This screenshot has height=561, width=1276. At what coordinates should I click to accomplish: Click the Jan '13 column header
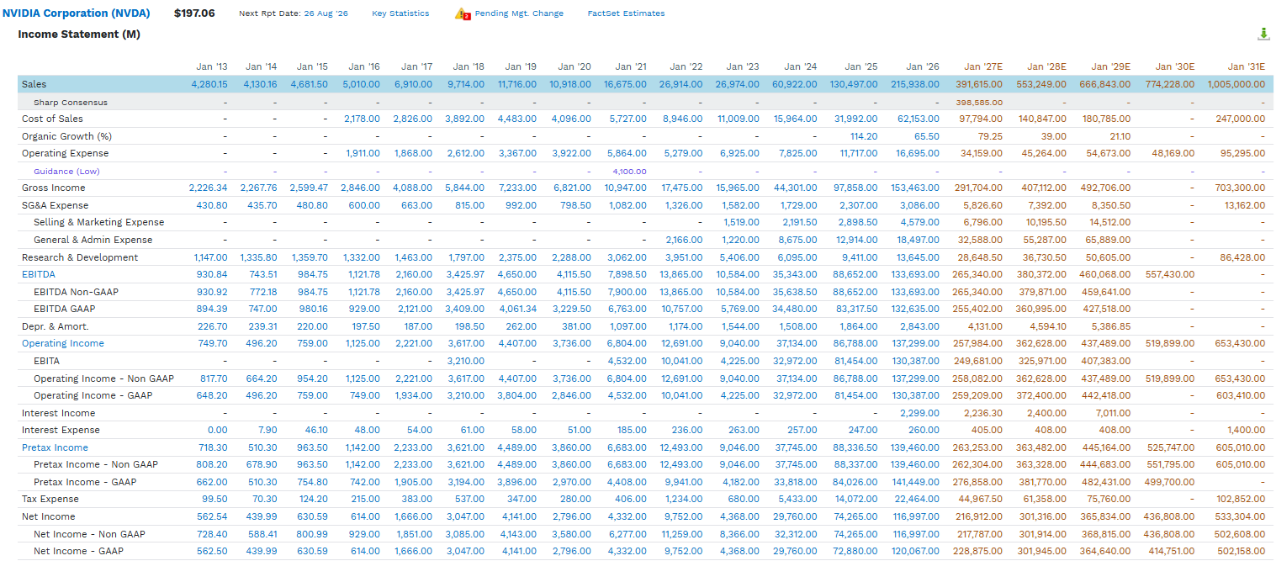(x=212, y=66)
